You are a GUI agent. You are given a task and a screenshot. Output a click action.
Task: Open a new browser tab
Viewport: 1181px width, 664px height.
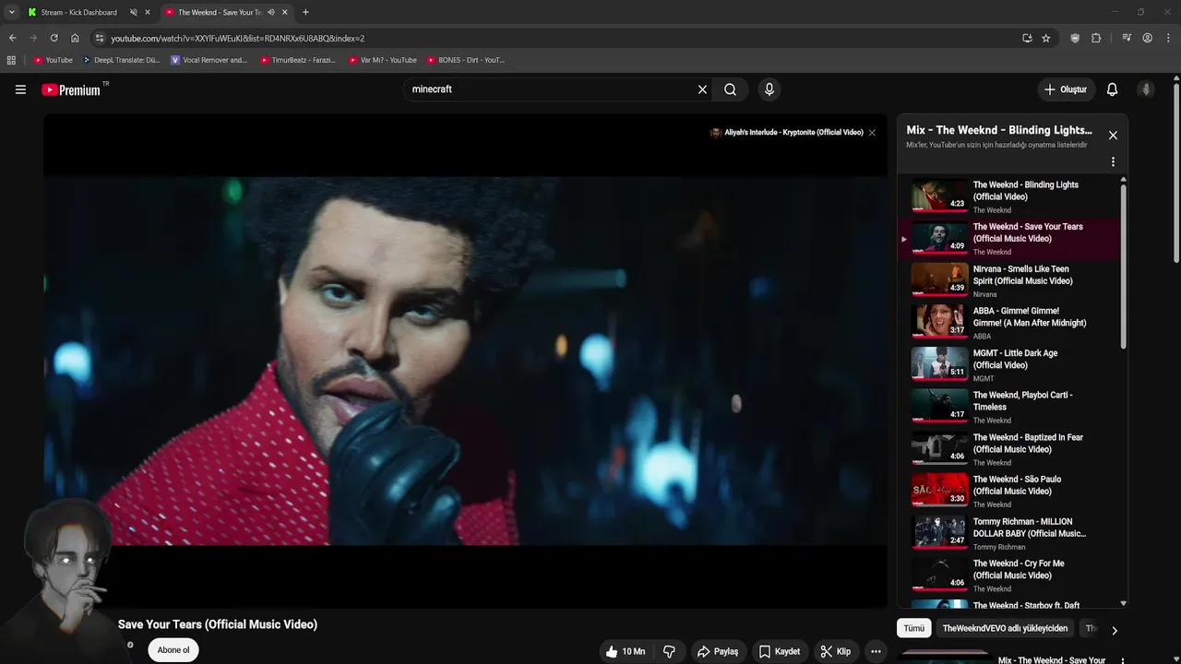(x=305, y=12)
